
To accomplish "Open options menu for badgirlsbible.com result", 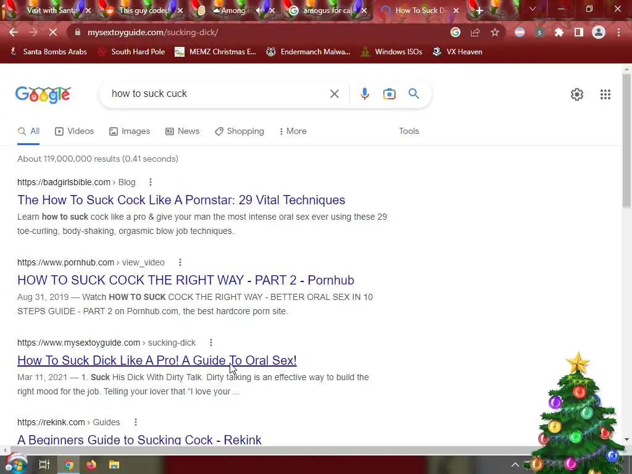I will coord(151,182).
